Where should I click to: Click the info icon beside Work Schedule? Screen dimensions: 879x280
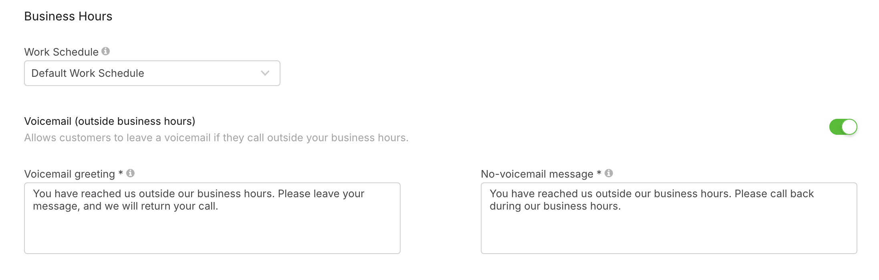[x=105, y=51]
